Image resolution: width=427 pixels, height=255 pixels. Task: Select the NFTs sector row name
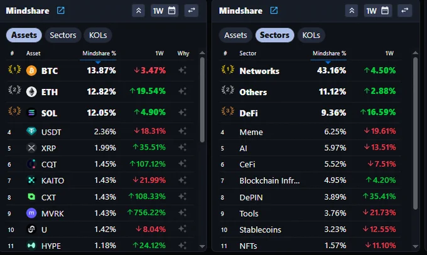click(x=248, y=246)
